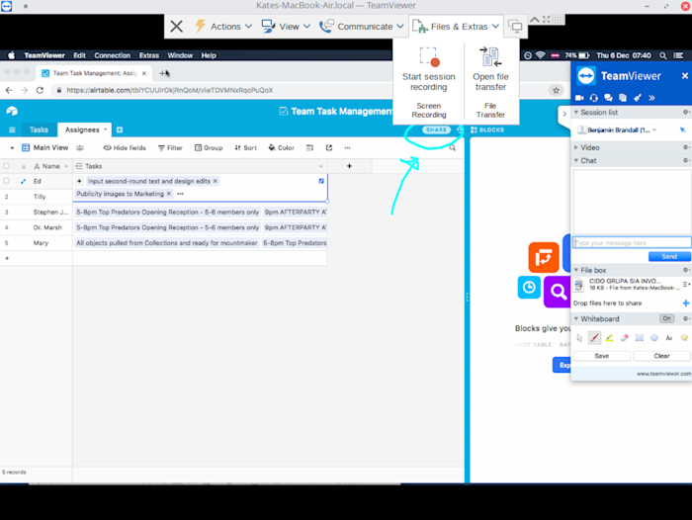This screenshot has width=692, height=520.
Task: Add a new record row with plus
Action: coord(7,258)
